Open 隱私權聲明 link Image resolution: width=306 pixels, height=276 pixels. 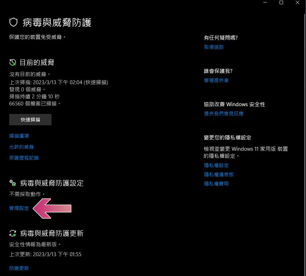[x=216, y=184]
